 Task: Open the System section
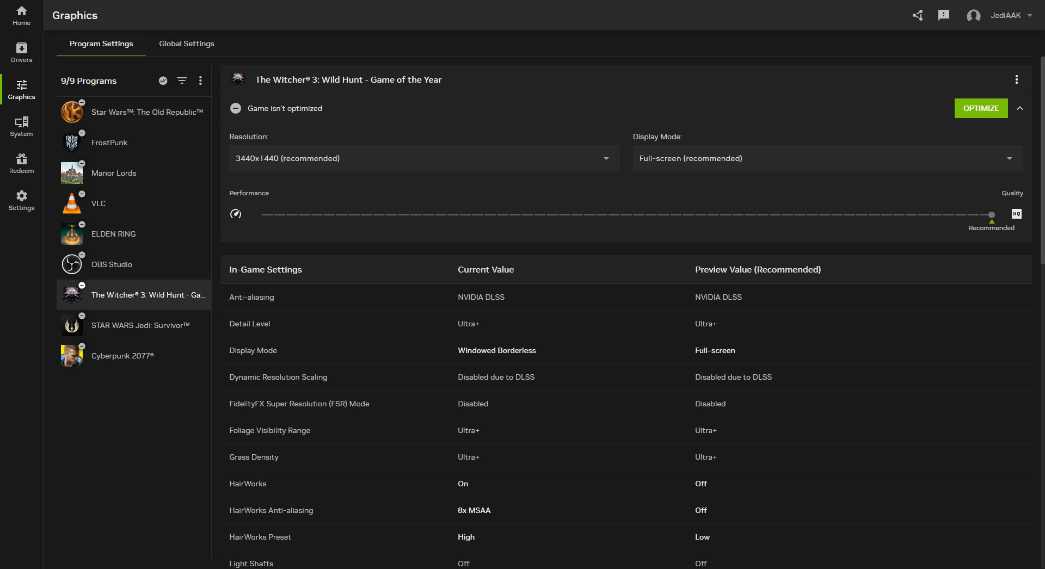pyautogui.click(x=21, y=127)
